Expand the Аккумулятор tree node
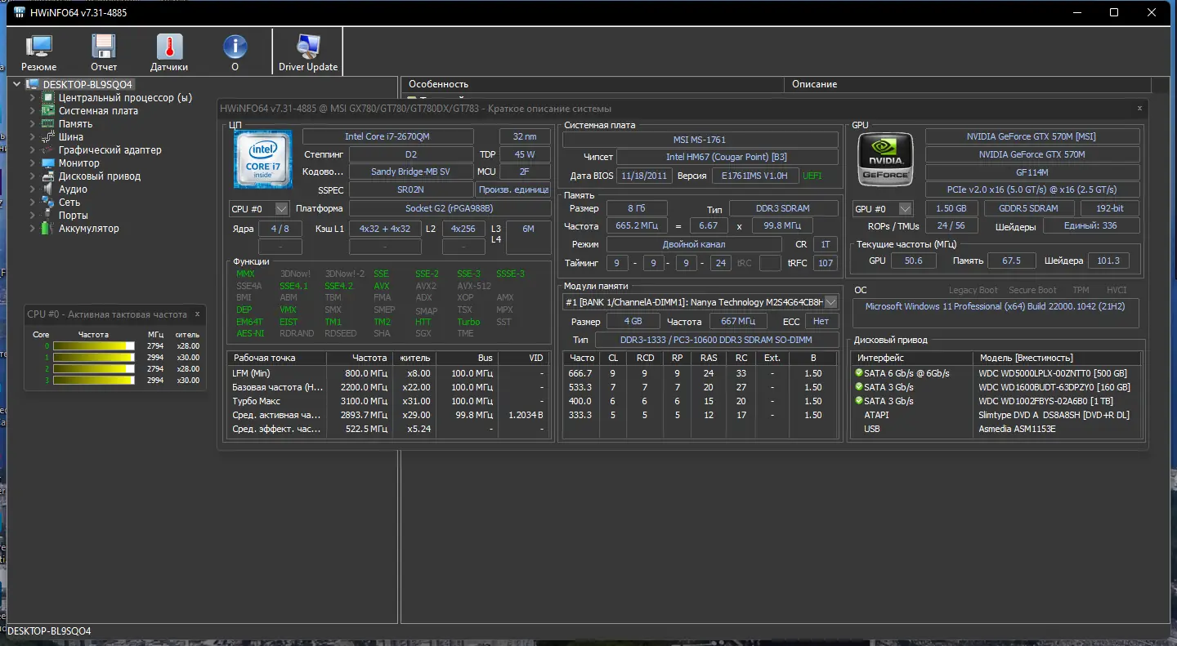Image resolution: width=1177 pixels, height=646 pixels. [x=33, y=228]
